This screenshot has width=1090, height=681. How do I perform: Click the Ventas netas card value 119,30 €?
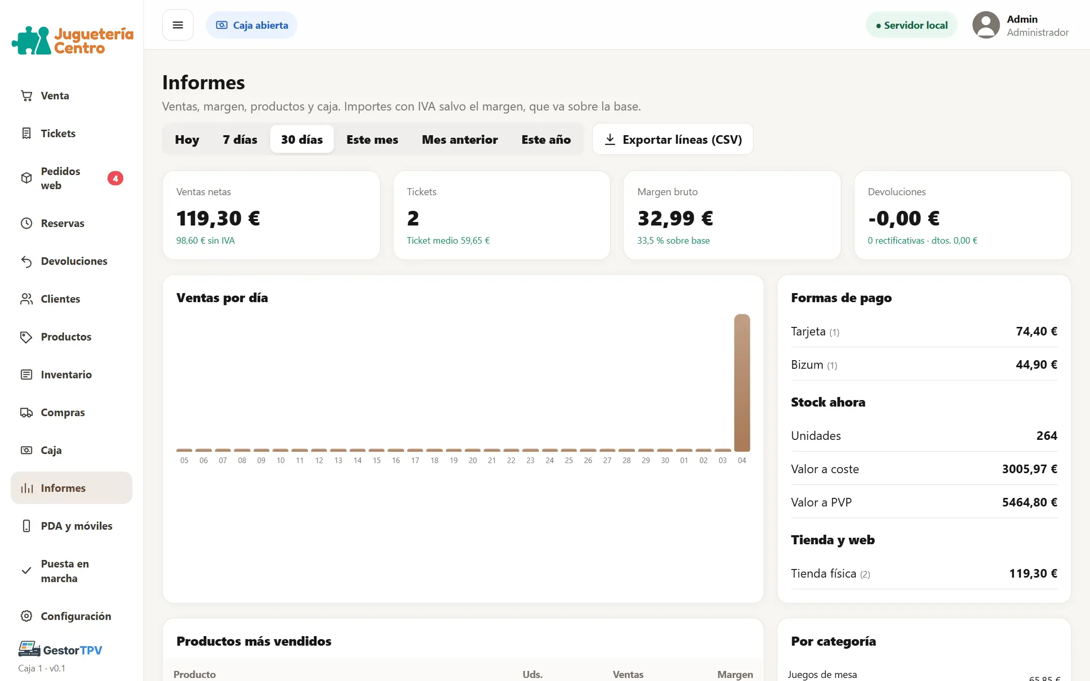tap(218, 218)
